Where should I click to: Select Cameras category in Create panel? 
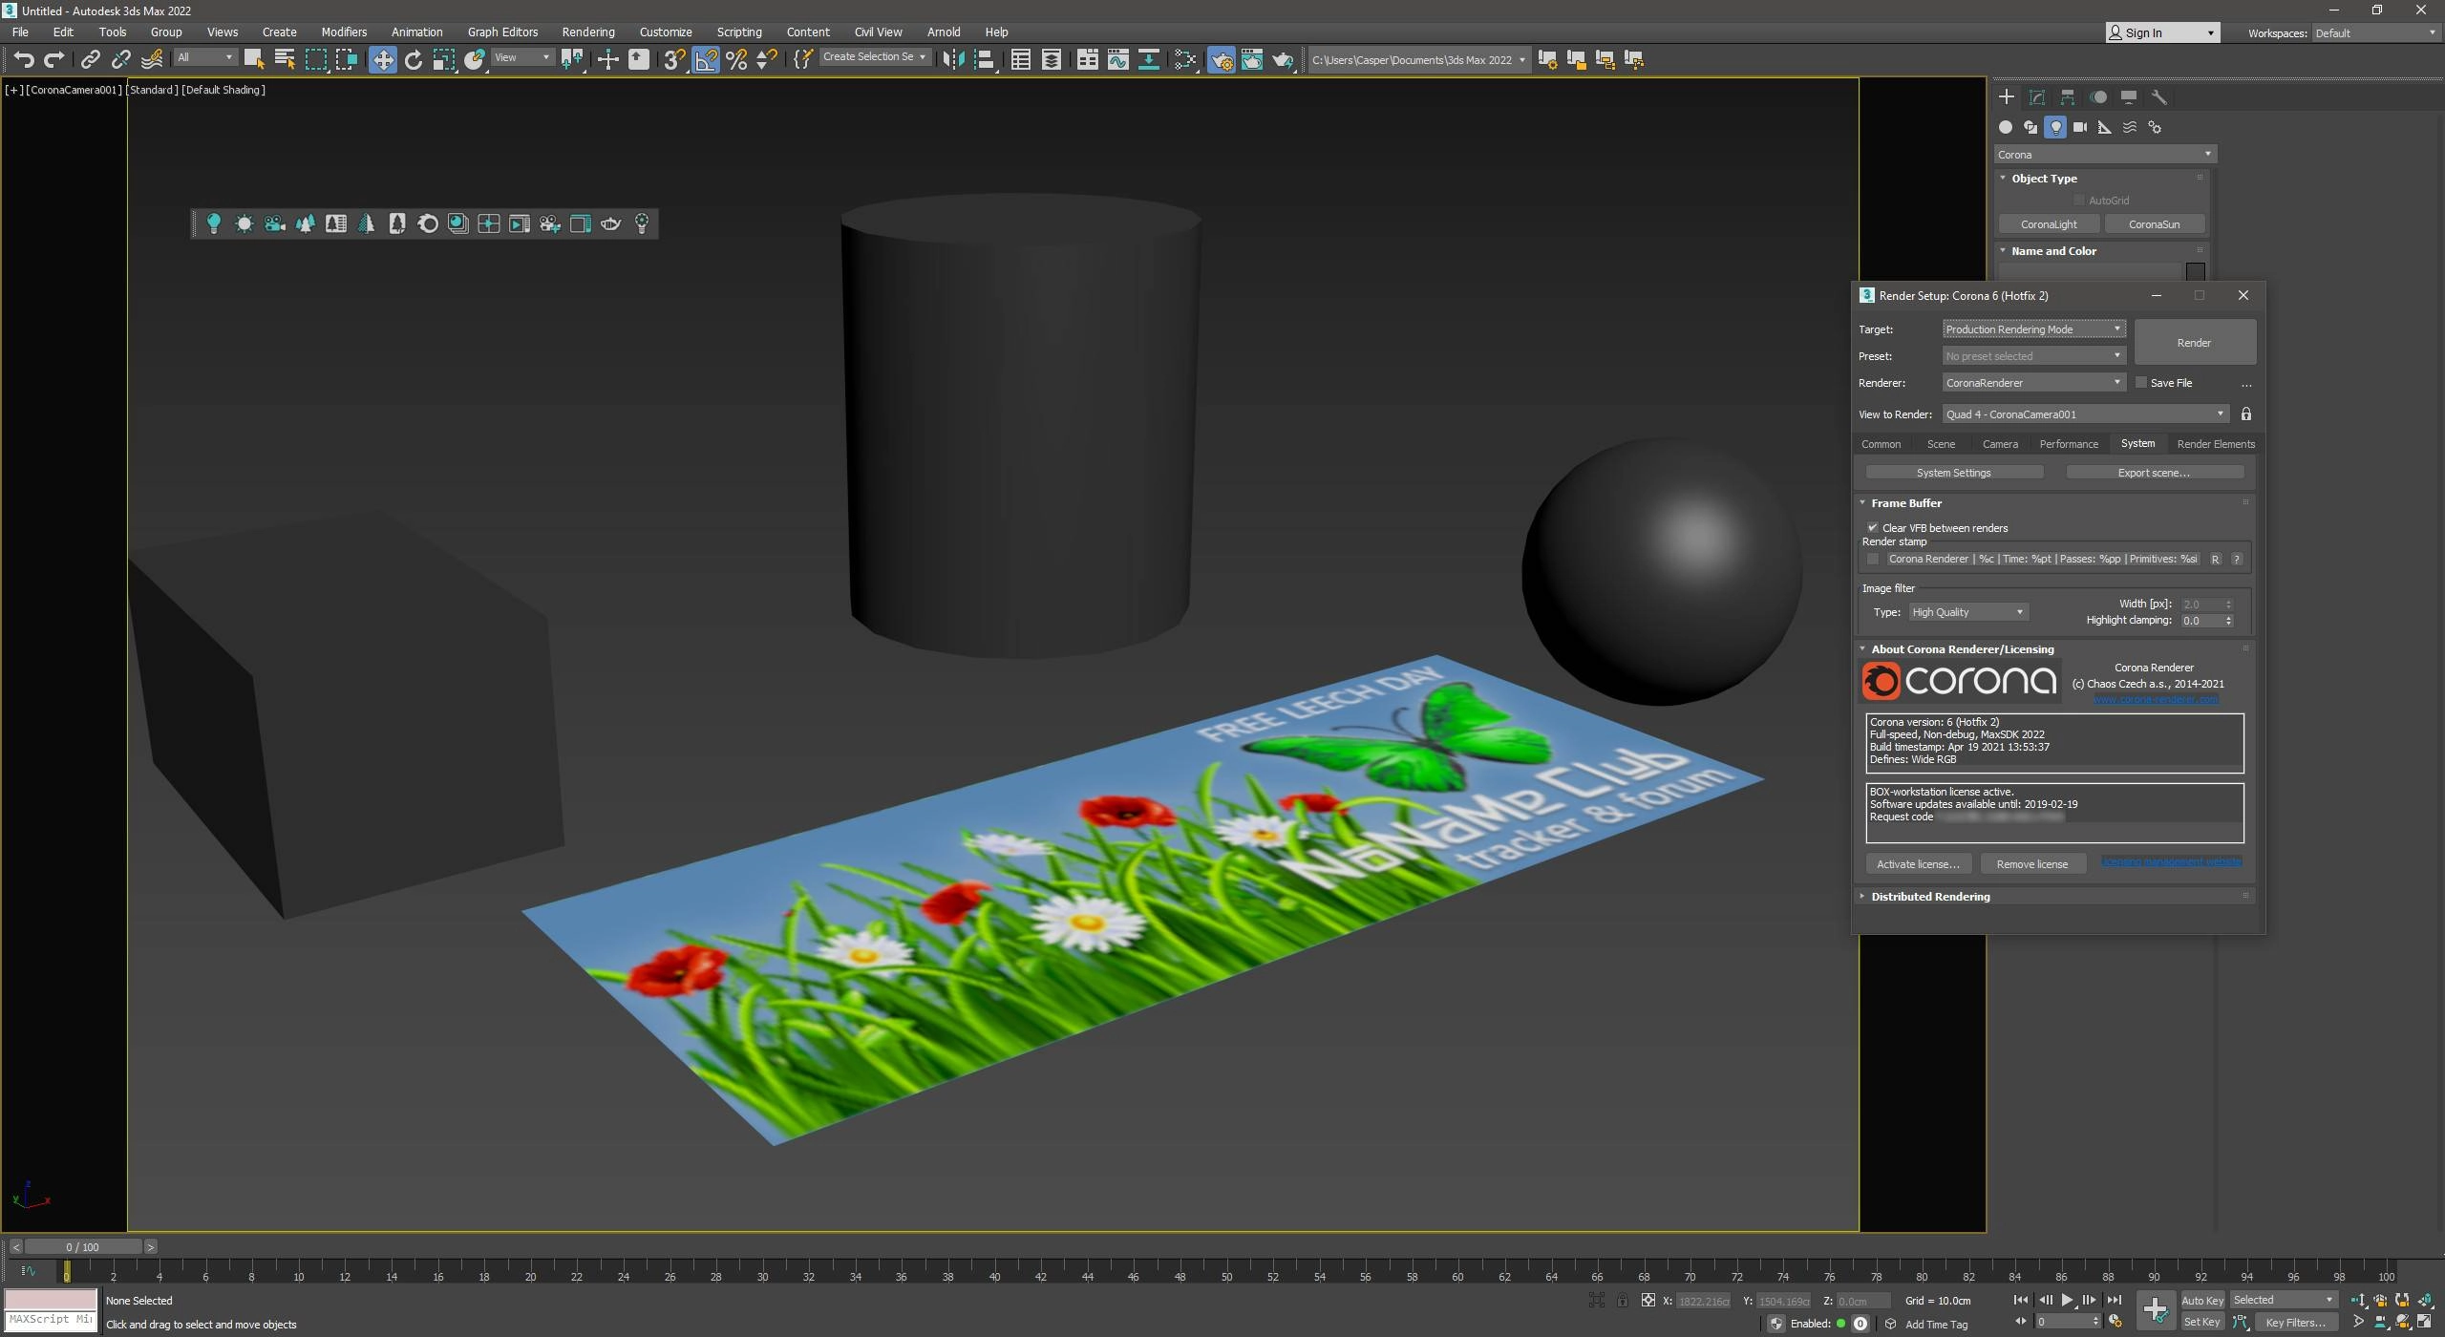pyautogui.click(x=2079, y=127)
